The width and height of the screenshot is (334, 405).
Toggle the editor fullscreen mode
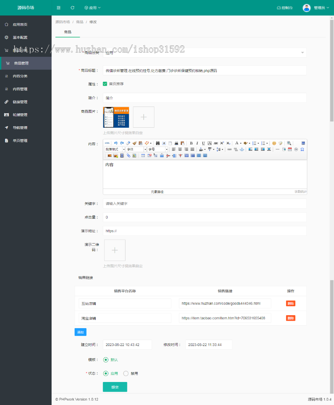pyautogui.click(x=303, y=143)
